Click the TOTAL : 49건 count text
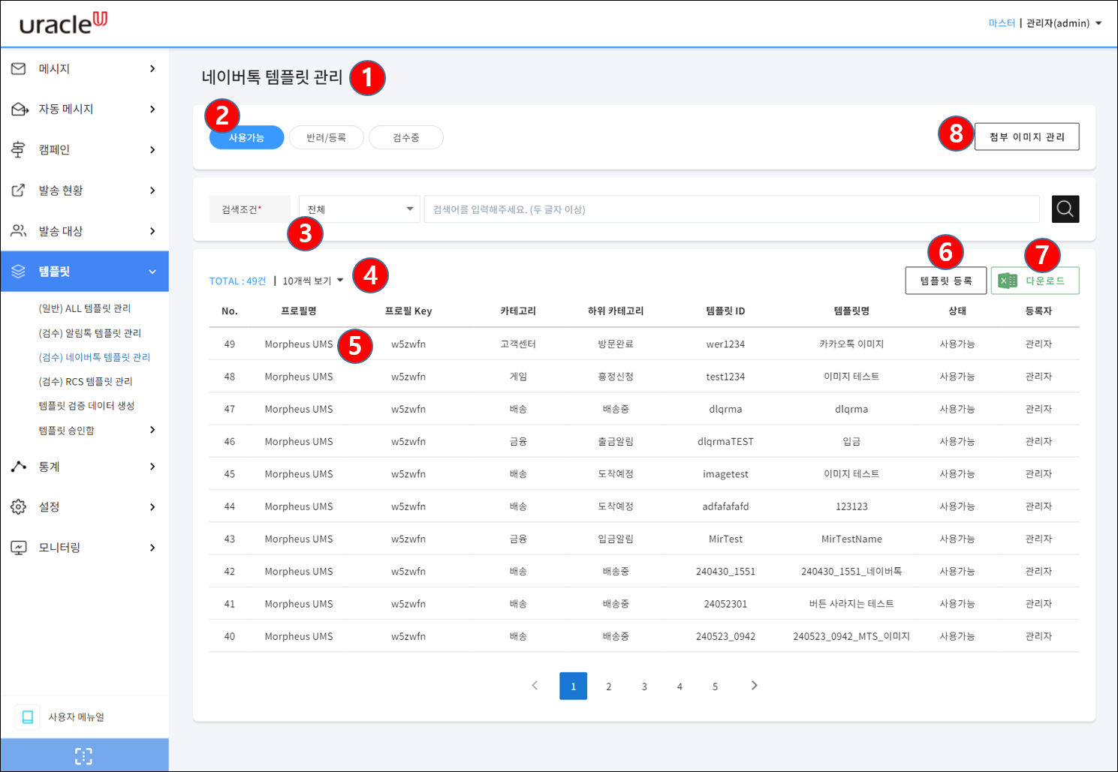This screenshot has height=772, width=1118. pos(237,281)
